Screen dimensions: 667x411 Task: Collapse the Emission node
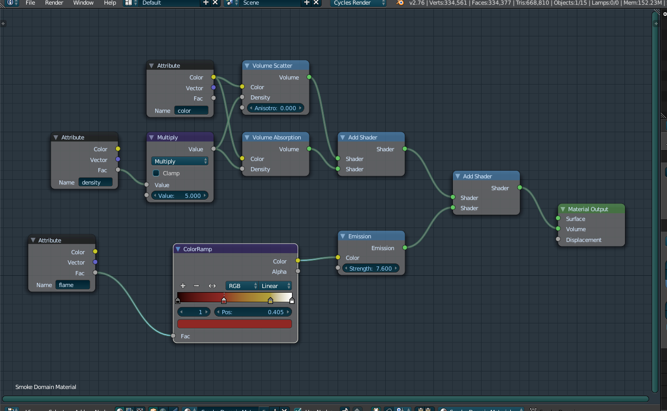click(343, 236)
